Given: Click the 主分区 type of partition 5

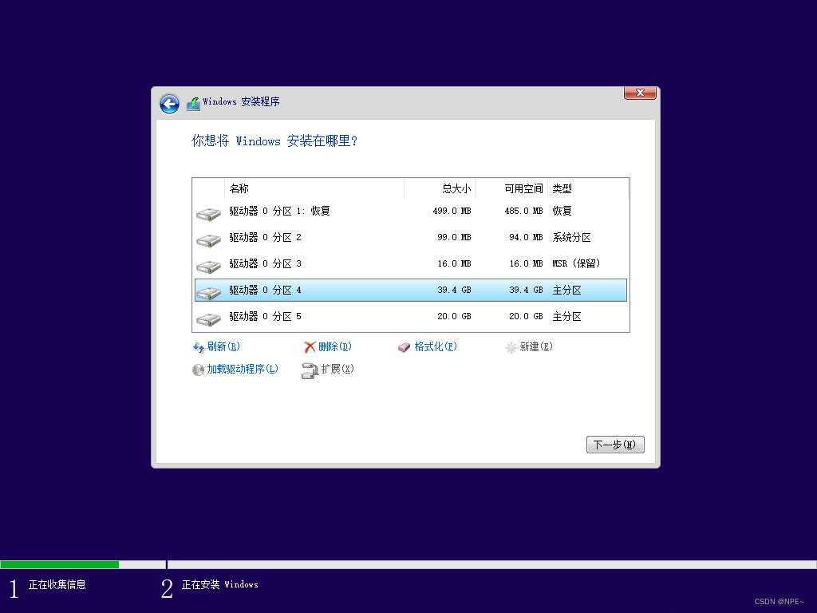Looking at the screenshot, I should click(x=567, y=316).
